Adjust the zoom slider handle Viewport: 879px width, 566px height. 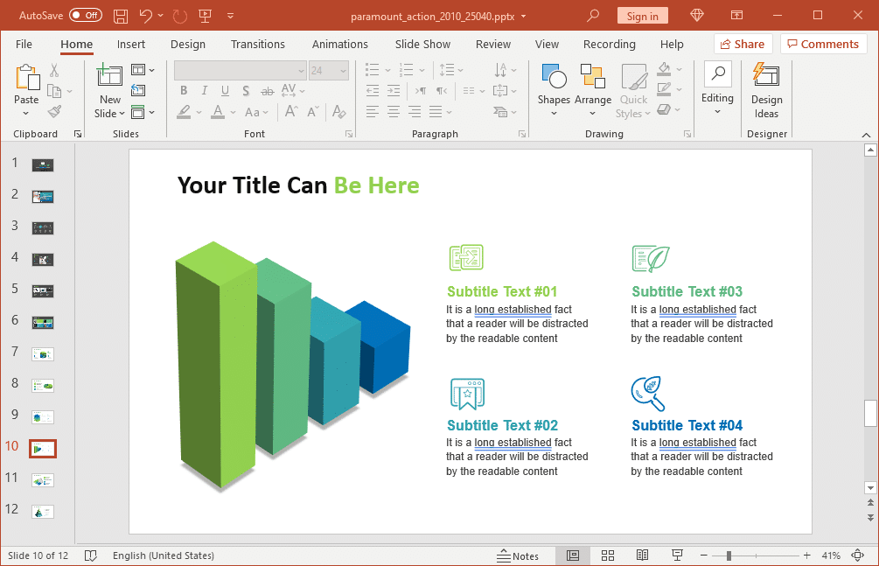tap(729, 556)
